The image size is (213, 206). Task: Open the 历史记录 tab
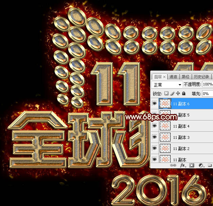tap(201, 77)
